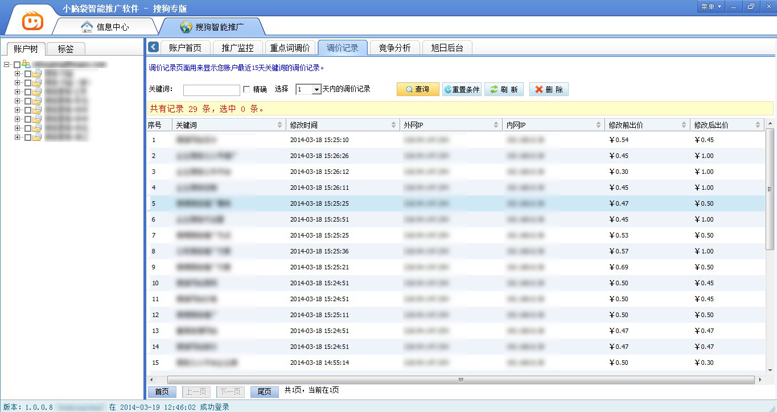
Task: Click the orange app logo icon
Action: click(33, 20)
